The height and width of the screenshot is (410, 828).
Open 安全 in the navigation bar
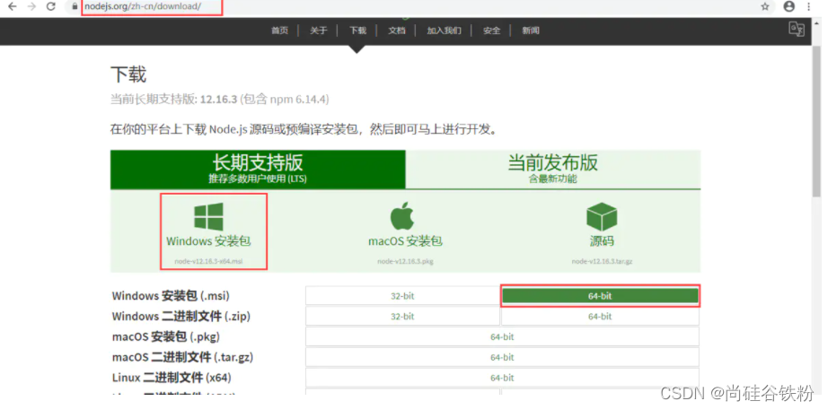[491, 31]
